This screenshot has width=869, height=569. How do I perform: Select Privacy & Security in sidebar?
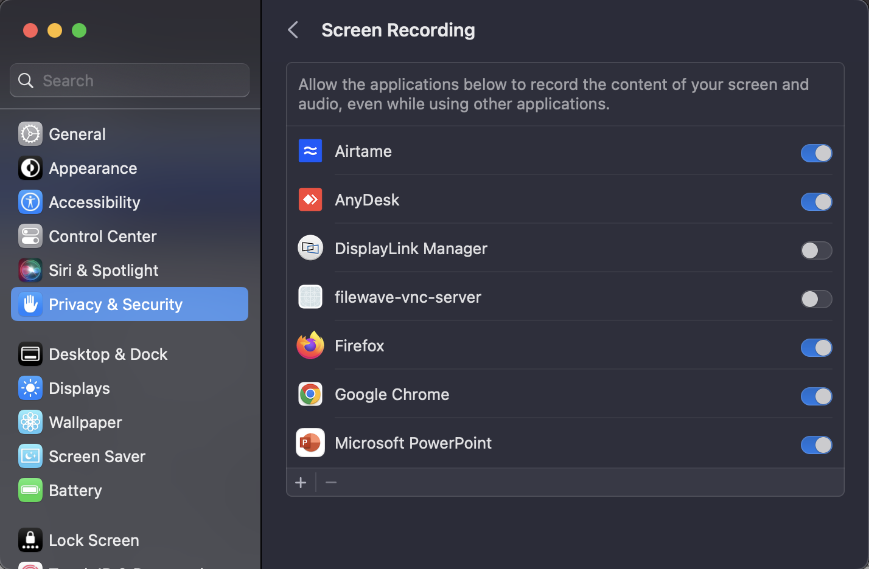click(130, 304)
